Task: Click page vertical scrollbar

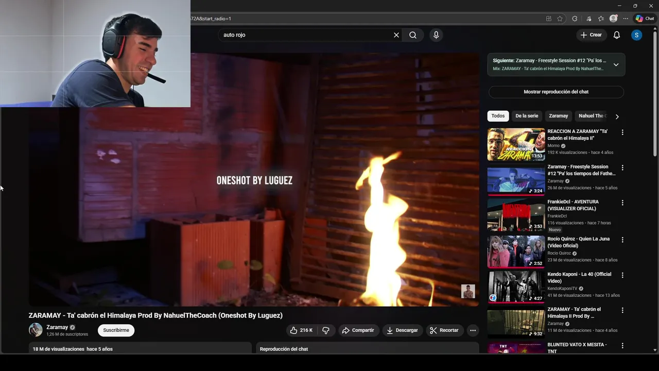Action: [655, 93]
